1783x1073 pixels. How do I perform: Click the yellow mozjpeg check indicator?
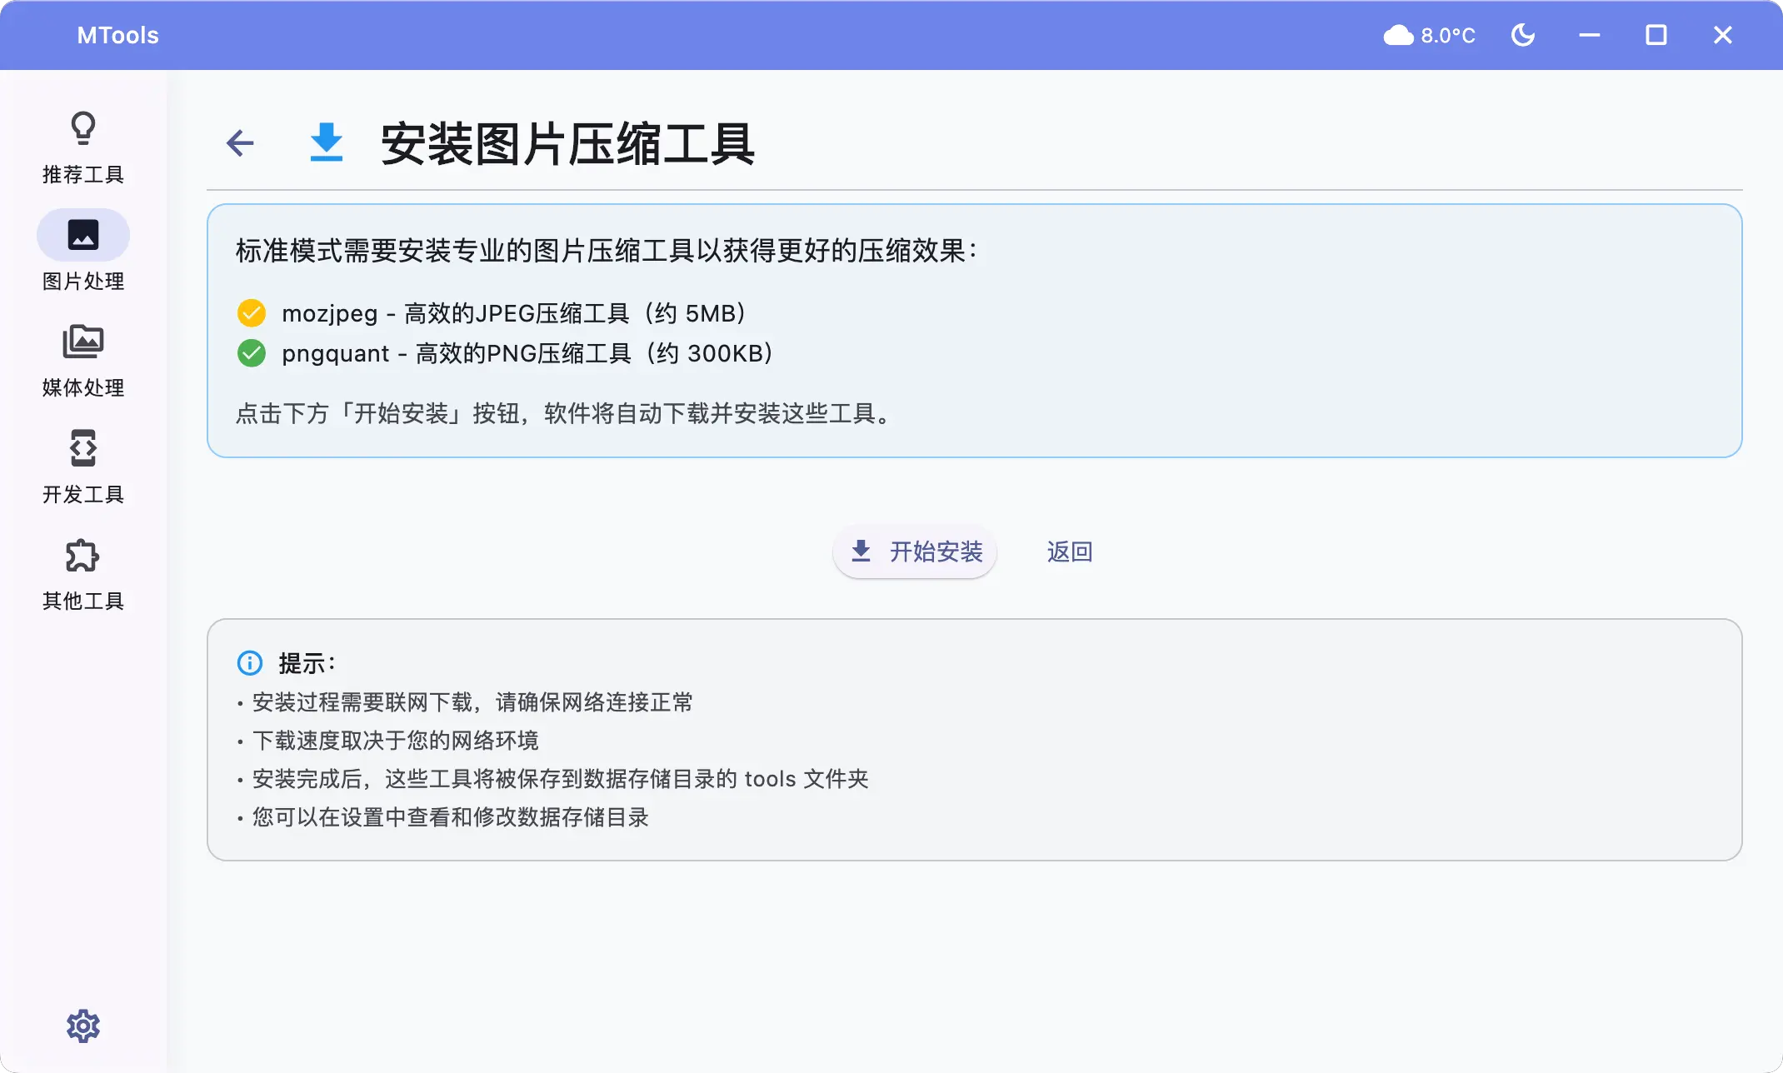tap(251, 313)
